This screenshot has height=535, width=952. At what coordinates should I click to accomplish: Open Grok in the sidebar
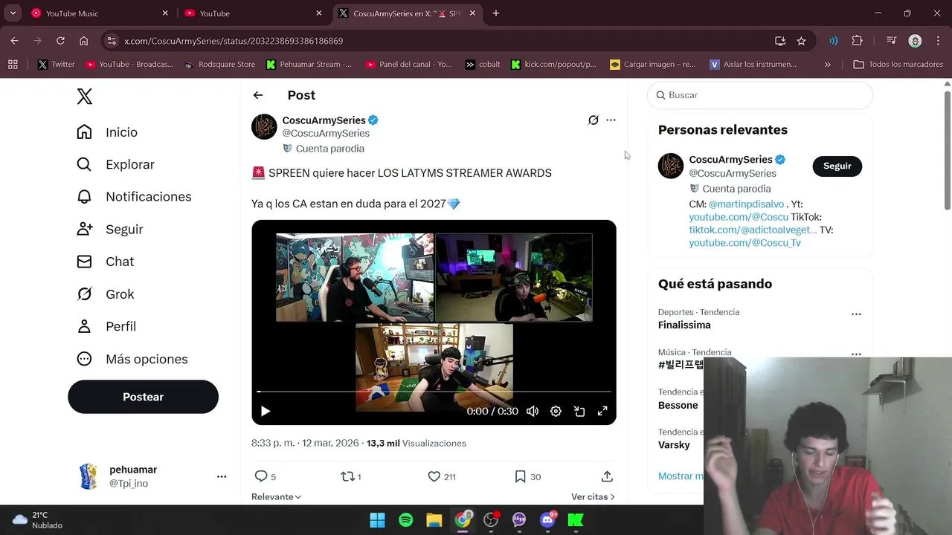[105, 294]
